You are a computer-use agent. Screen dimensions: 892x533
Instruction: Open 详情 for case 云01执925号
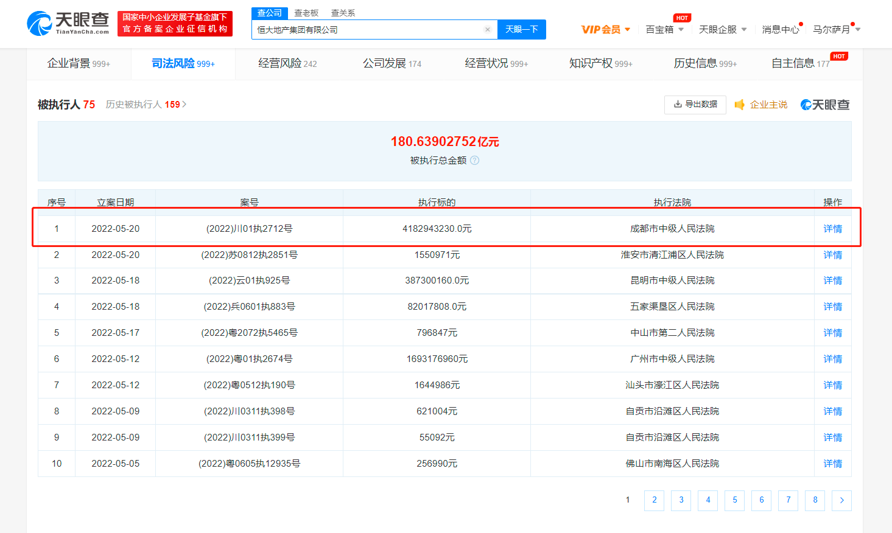[832, 280]
